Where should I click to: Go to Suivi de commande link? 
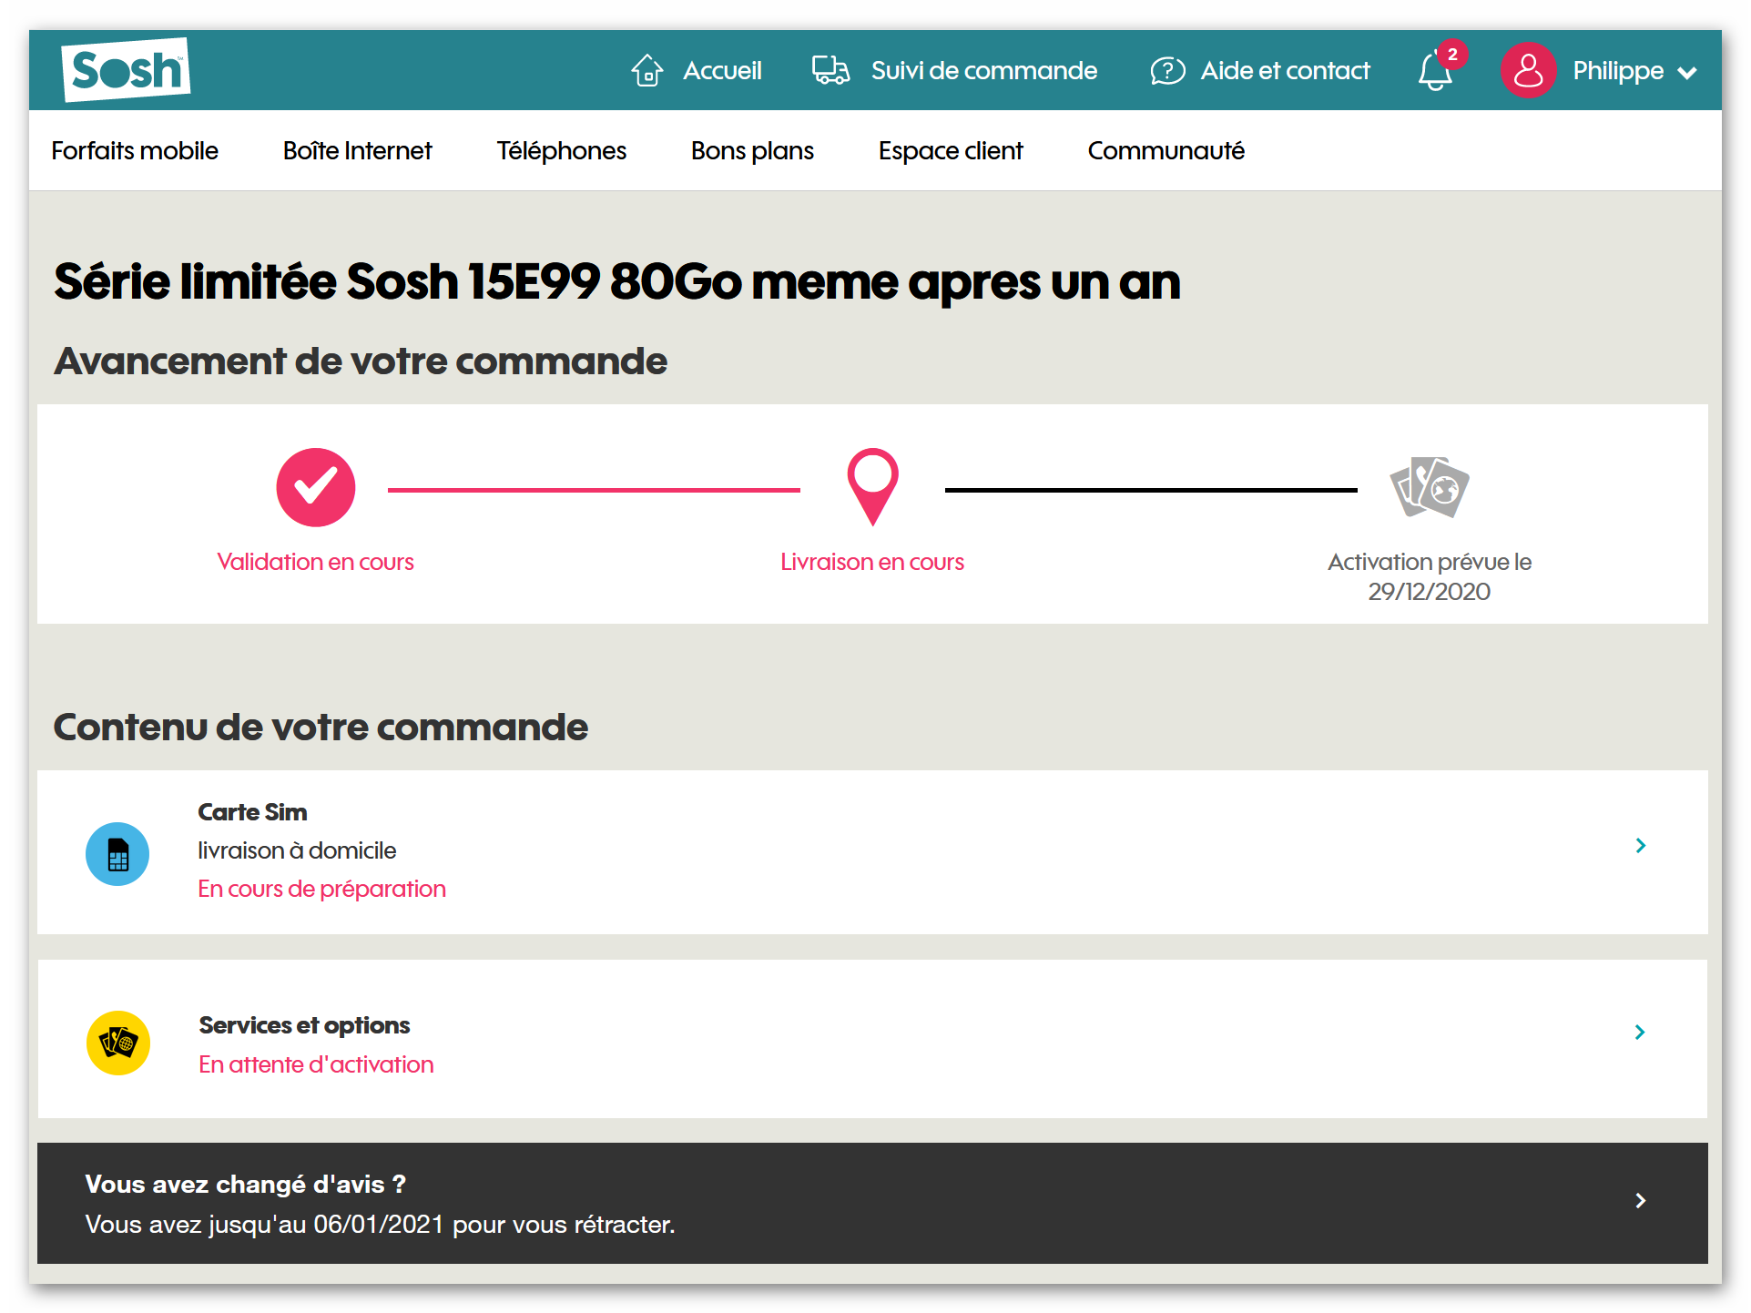pyautogui.click(x=983, y=71)
